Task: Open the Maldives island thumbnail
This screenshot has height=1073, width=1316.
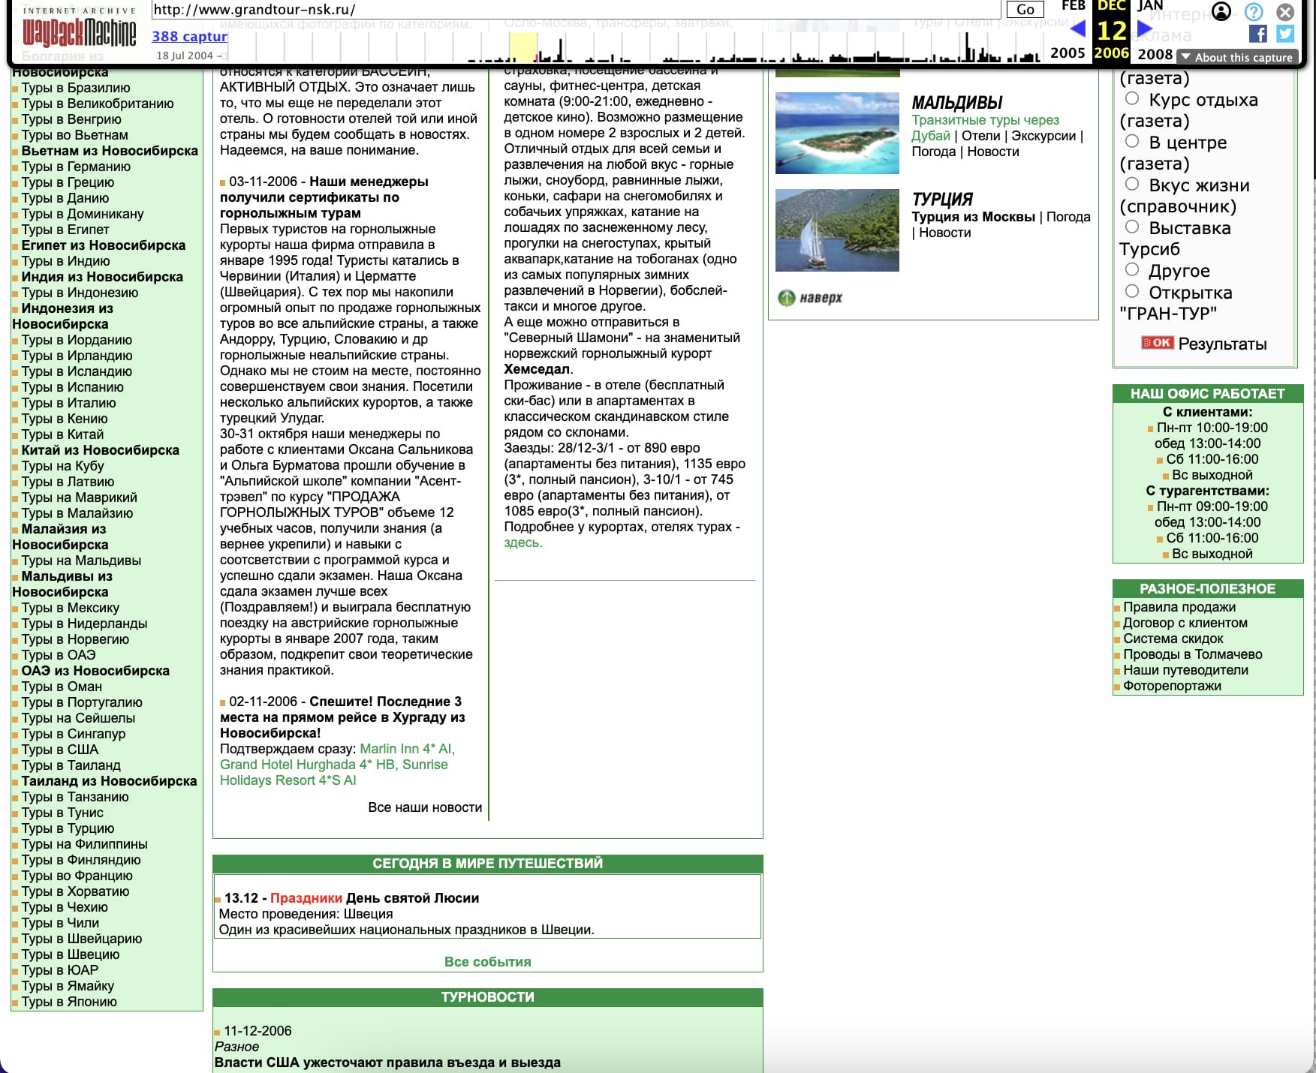Action: pyautogui.click(x=837, y=133)
